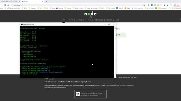Open HOME in the Node.js nav
Image resolution: width=181 pixels, height=101 pixels.
[x=63, y=20]
